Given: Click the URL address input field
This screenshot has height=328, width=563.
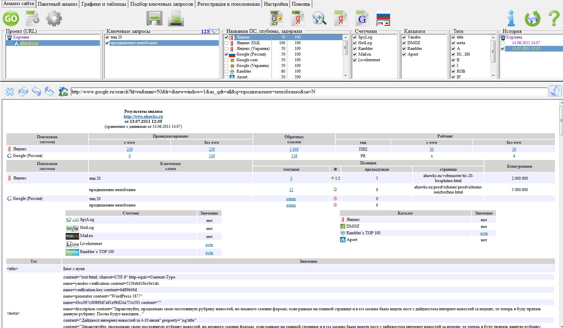Looking at the screenshot, I should coord(309,92).
